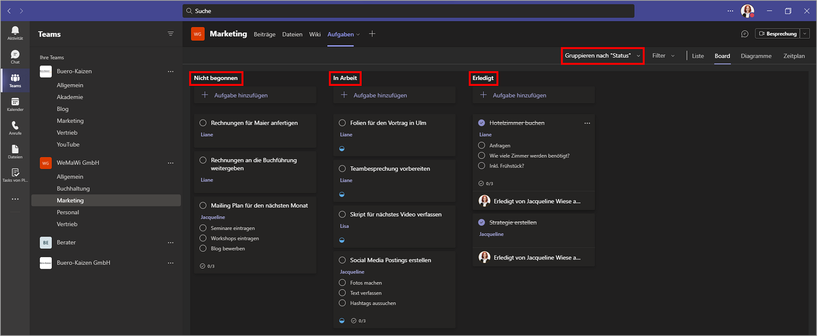Complete Rechnungen an die Buchführung weitergeben
The width and height of the screenshot is (817, 336).
pos(203,160)
